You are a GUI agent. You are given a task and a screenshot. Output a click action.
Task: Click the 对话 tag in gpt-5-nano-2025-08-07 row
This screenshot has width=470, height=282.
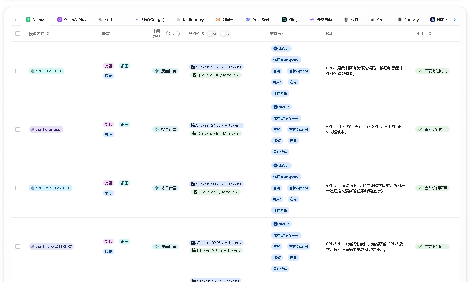(108, 242)
